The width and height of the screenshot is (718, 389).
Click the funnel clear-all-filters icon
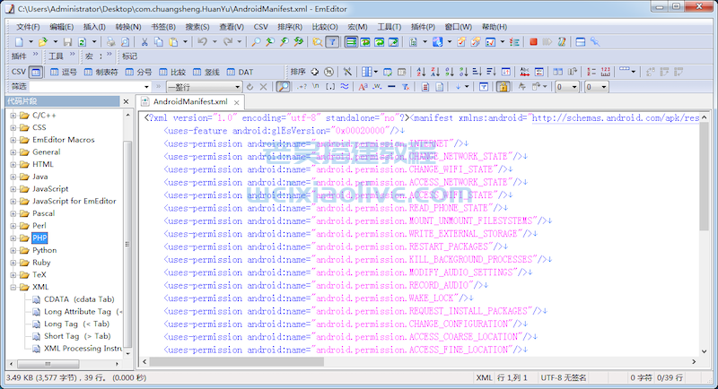[406, 87]
